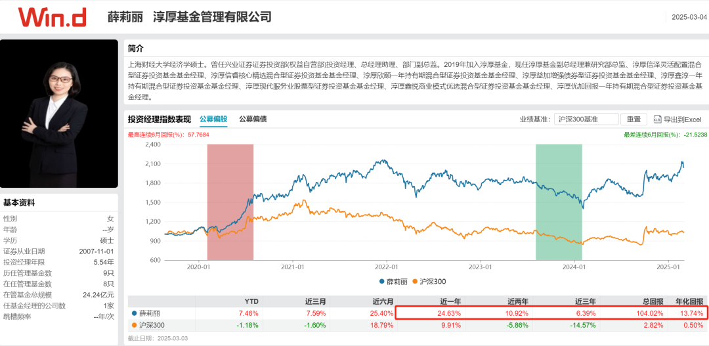Click the 6.39% three-year value
Screen dimensions: 709x346
[586, 313]
